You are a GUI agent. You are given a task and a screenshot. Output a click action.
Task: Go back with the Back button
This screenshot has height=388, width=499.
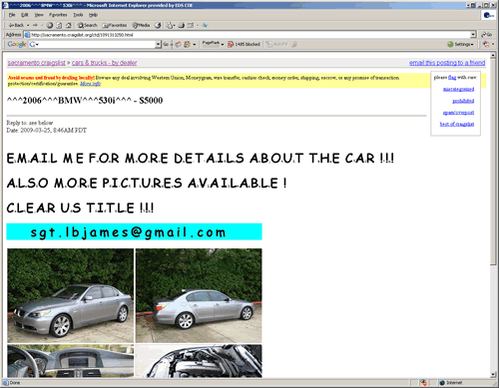click(16, 25)
